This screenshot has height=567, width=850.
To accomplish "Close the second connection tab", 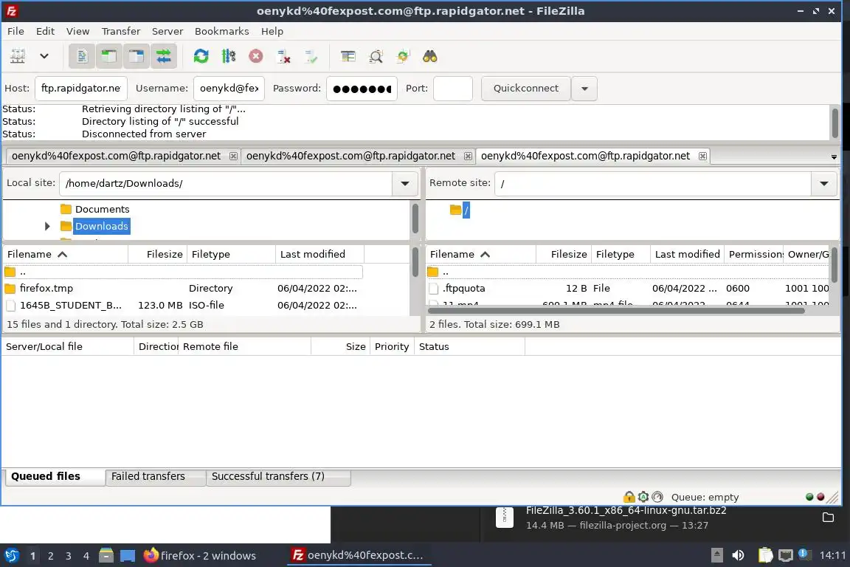I will [468, 157].
